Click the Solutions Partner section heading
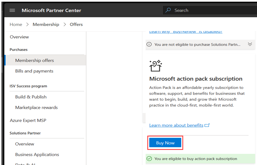Screen dimensions: 257x165 [25, 133]
